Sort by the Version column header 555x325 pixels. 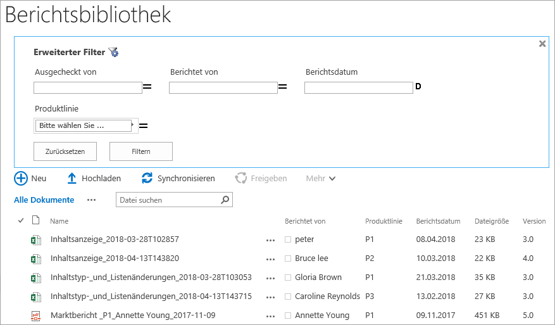point(534,221)
